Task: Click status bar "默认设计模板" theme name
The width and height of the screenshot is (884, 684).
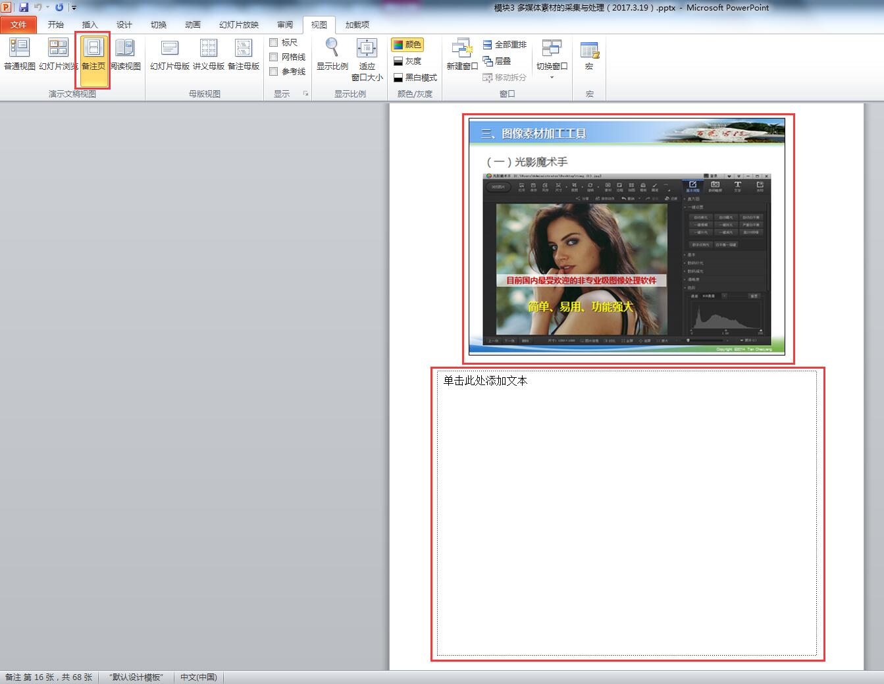Action: tap(136, 677)
